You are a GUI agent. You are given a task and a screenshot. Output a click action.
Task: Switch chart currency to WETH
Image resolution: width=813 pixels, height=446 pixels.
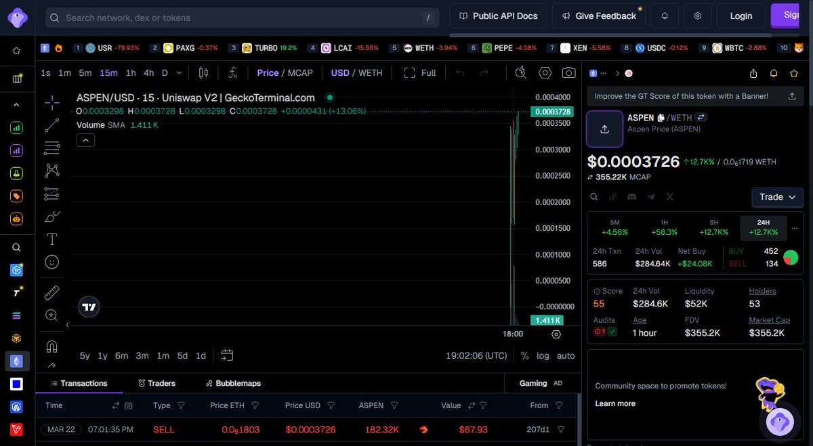(371, 72)
